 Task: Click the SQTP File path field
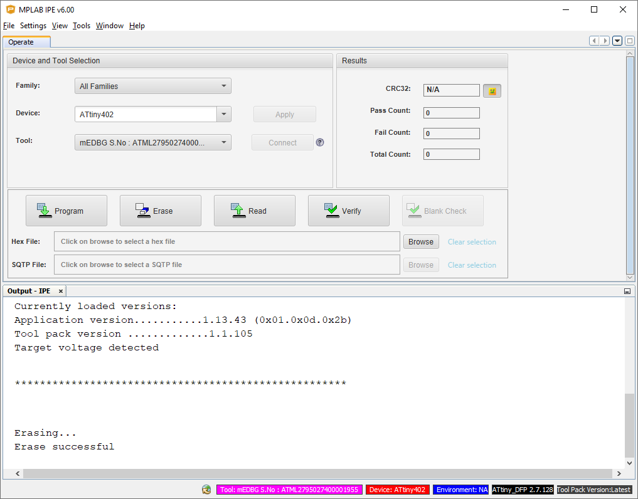click(227, 265)
